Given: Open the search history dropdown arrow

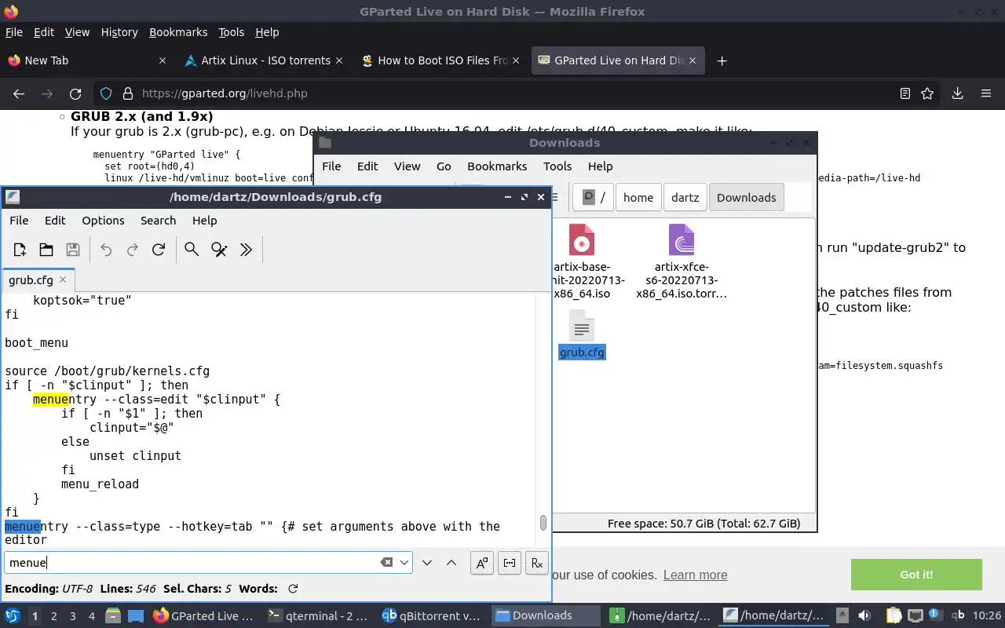Looking at the screenshot, I should (x=404, y=562).
